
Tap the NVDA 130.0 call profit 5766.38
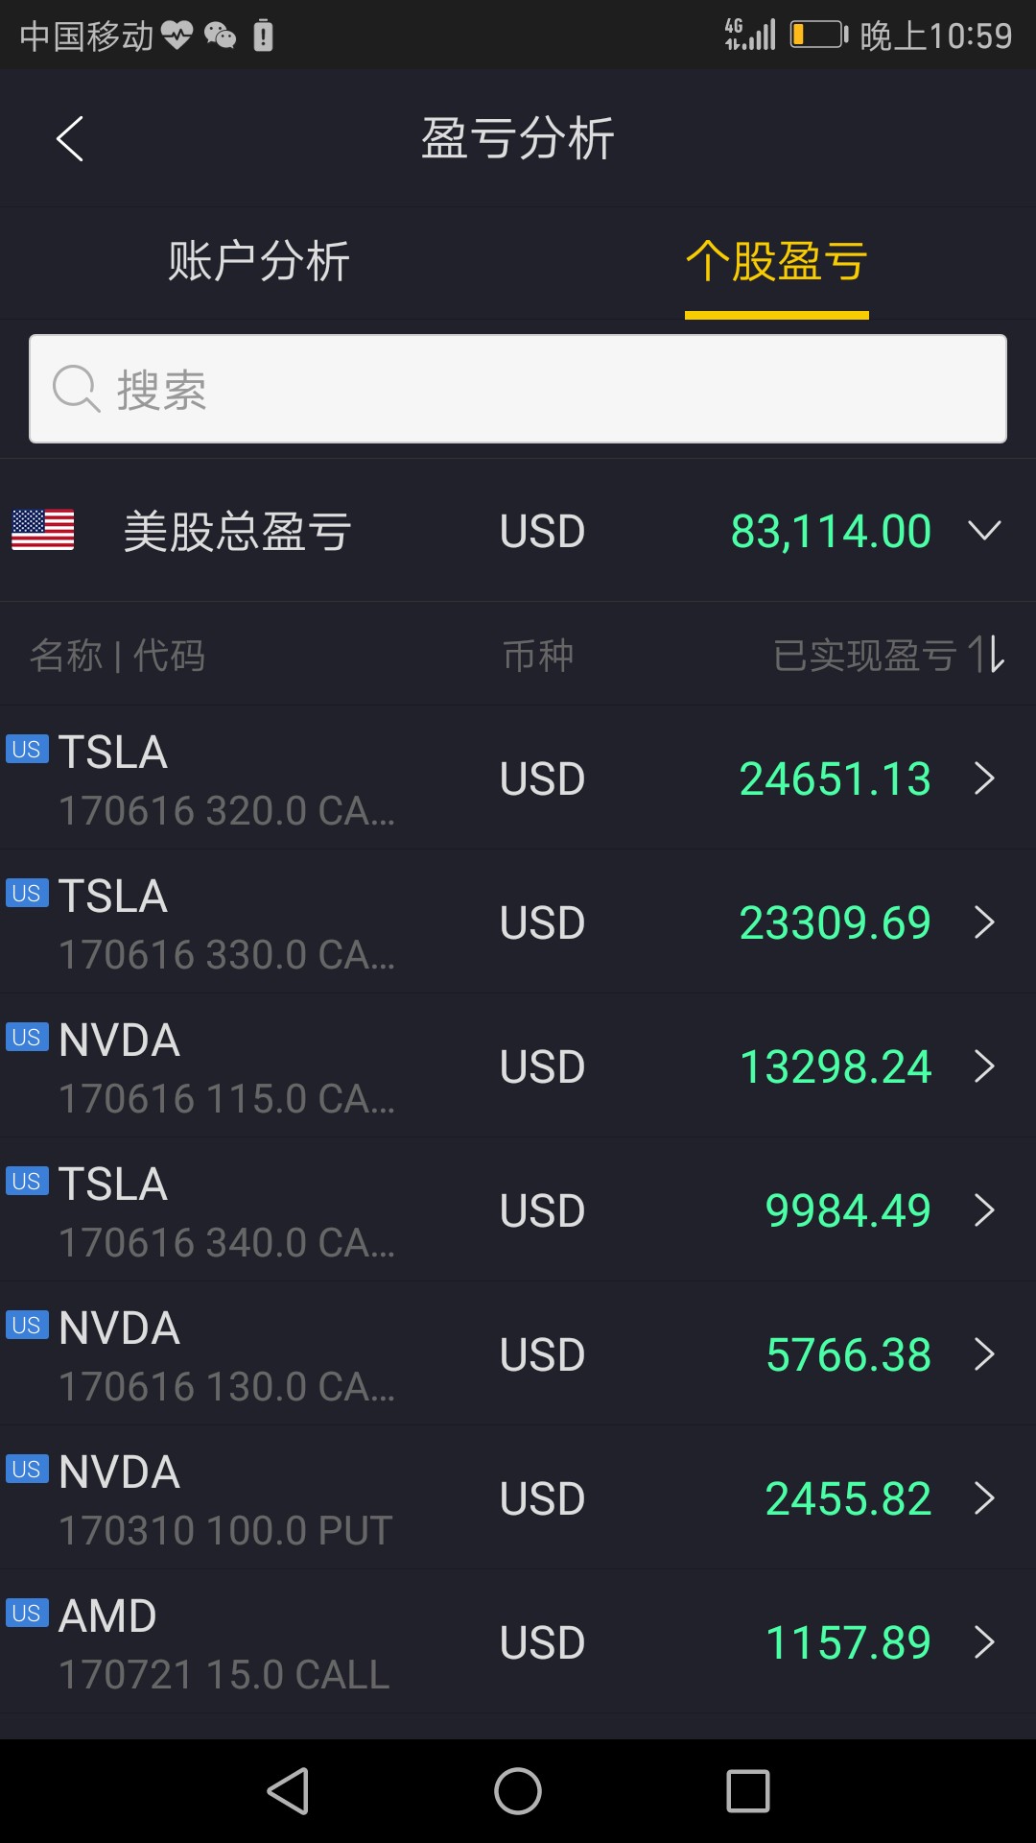(x=848, y=1354)
